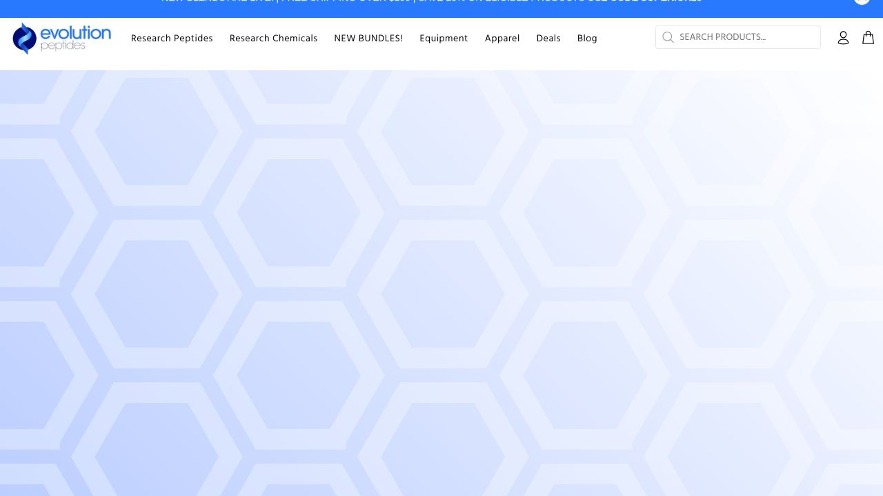Go to NEW BUNDLES! page
Viewport: 883px width, 496px height.
[368, 39]
